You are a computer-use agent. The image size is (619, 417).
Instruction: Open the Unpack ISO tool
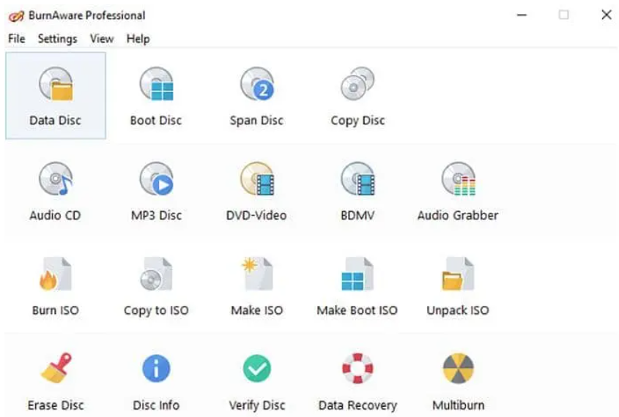pos(458,286)
